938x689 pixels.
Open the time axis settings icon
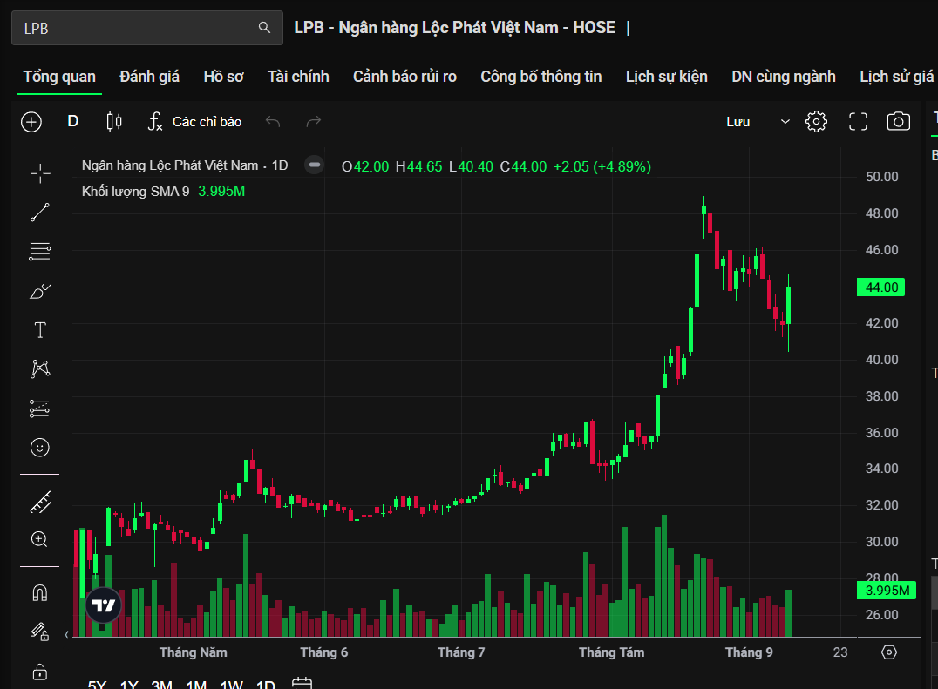(x=889, y=652)
